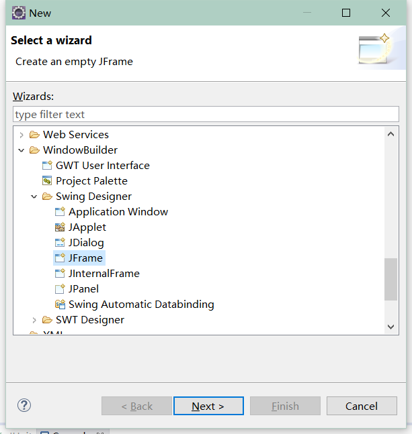This screenshot has width=412, height=434.
Task: Click the WindowBuilder folder icon
Action: [34, 150]
